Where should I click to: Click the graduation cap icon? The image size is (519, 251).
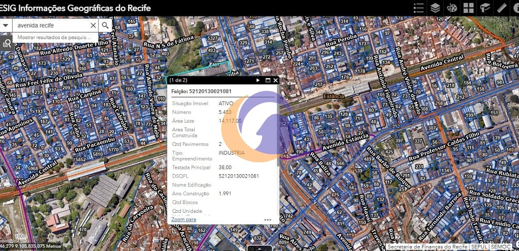[485, 8]
